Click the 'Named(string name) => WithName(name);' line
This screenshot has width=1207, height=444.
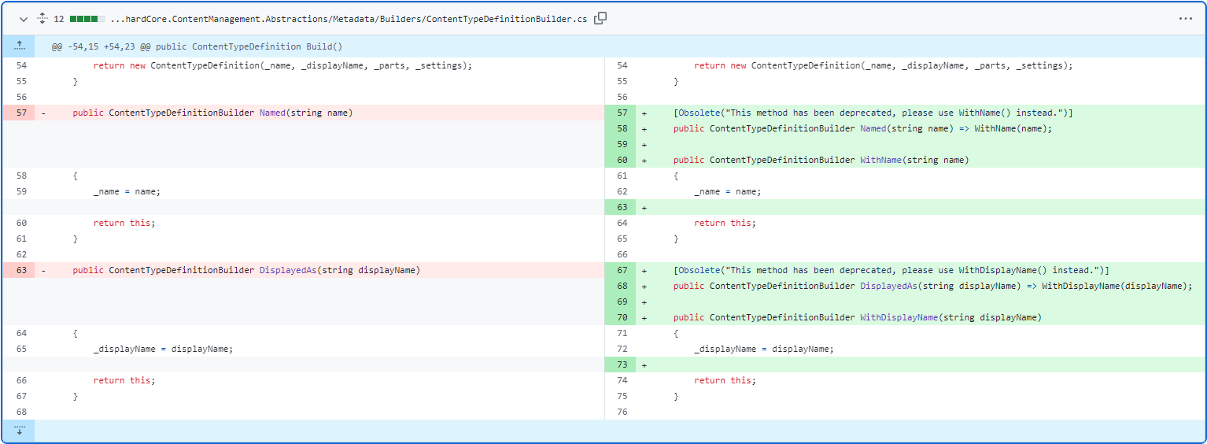point(862,128)
